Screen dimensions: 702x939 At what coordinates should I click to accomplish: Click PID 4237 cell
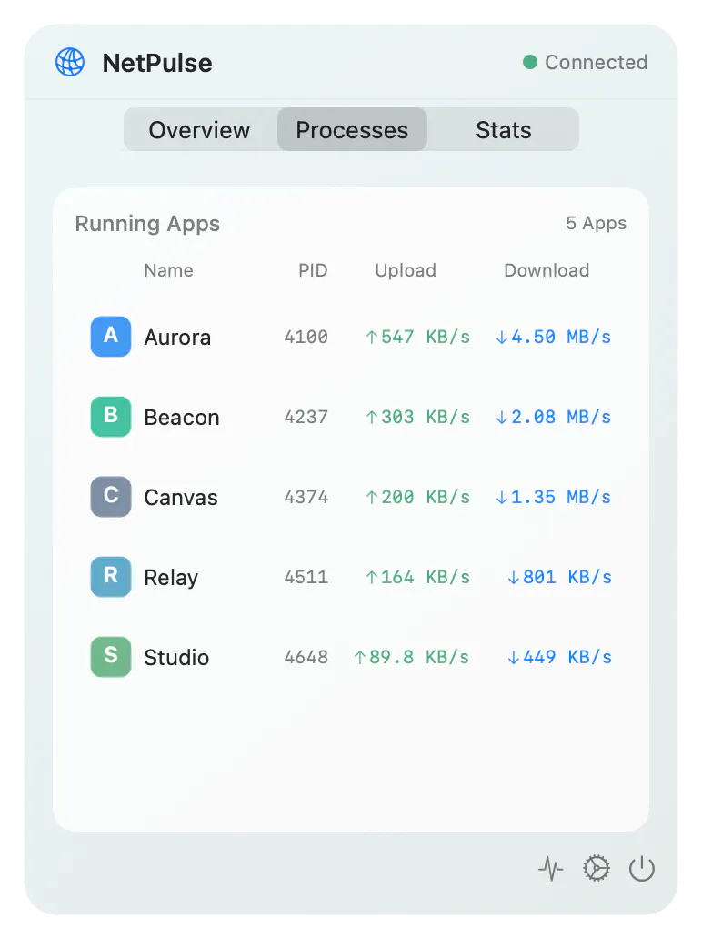[x=306, y=416]
